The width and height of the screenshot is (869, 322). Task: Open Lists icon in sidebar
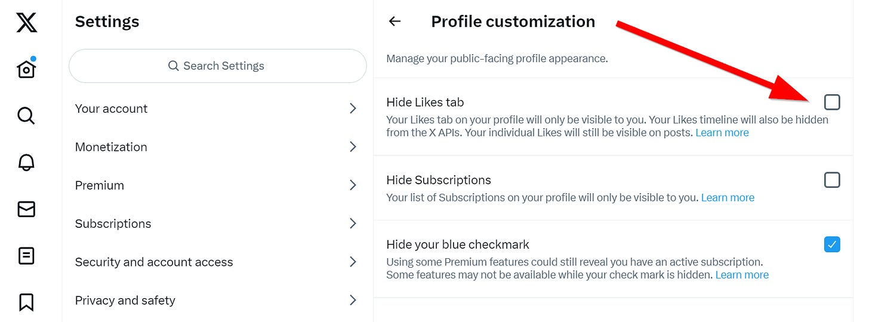(26, 256)
